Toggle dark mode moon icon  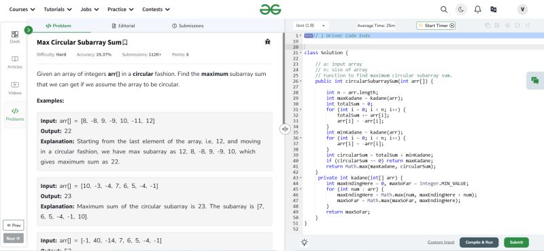[461, 9]
